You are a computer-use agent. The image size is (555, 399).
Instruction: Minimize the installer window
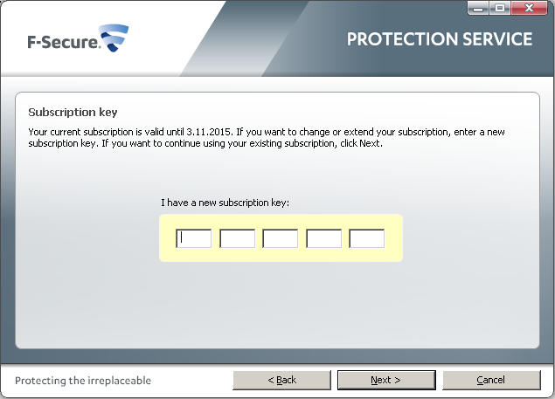478,8
